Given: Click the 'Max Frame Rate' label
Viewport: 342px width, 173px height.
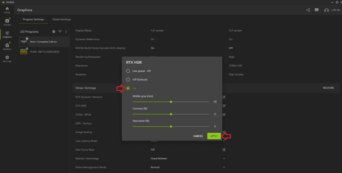Looking at the screenshot, I should click(85, 149).
